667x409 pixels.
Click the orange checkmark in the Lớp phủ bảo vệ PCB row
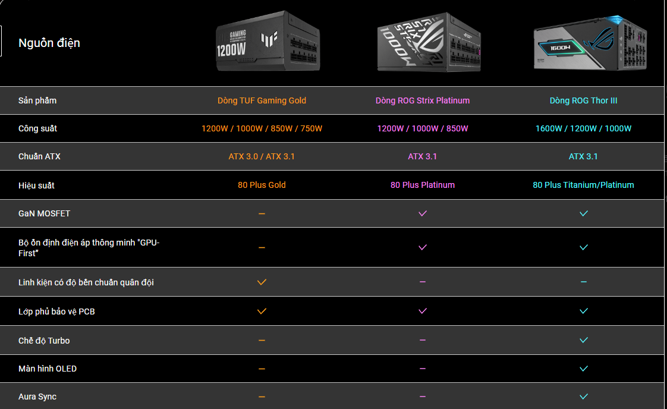pos(262,311)
